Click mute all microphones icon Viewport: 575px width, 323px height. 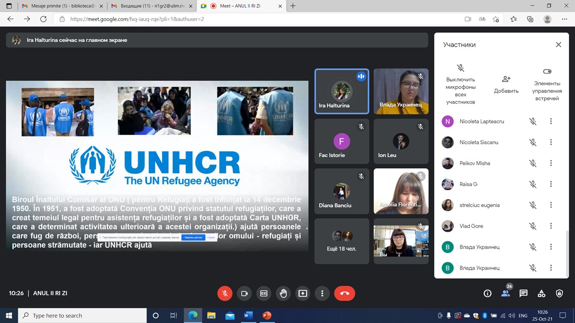pyautogui.click(x=460, y=68)
